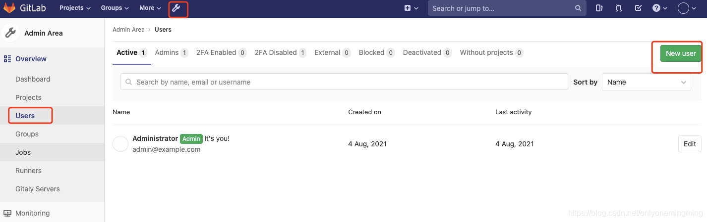Viewport: 707px width, 222px height.
Task: Open the Help question mark icon
Action: coord(656,8)
